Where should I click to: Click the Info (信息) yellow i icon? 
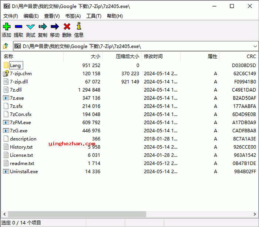point(79,26)
